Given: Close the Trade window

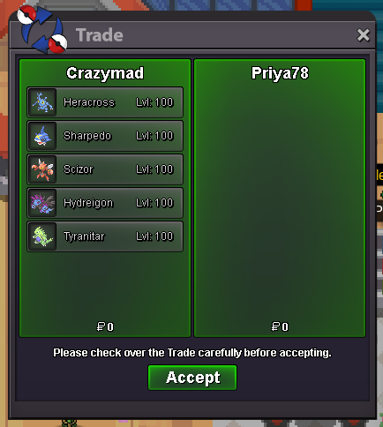Looking at the screenshot, I should point(364,35).
